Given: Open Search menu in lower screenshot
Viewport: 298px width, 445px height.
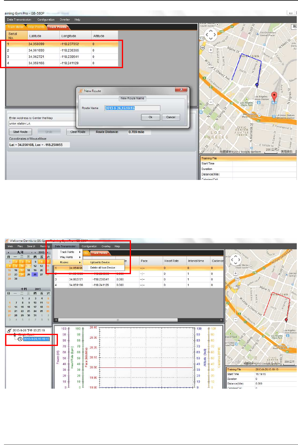Looking at the screenshot, I should (31, 246).
